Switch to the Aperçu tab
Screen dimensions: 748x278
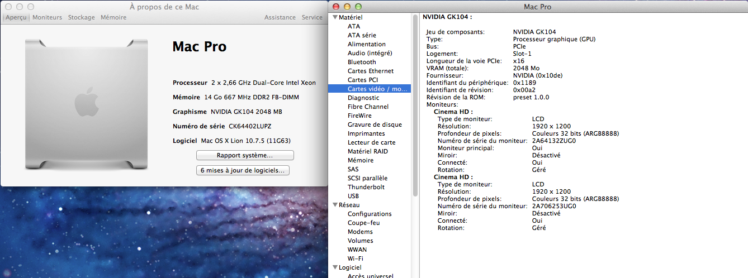(x=17, y=17)
